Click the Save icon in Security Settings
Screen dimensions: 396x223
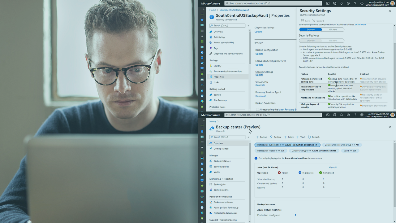[x=303, y=21]
